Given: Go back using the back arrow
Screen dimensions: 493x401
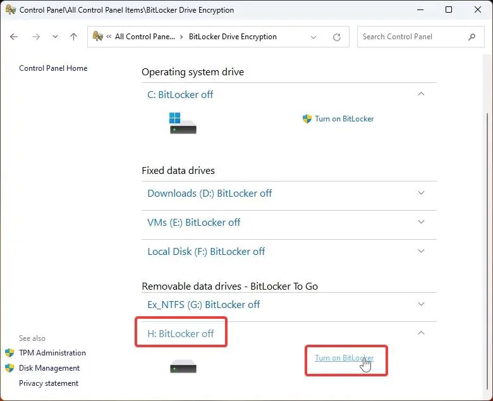Looking at the screenshot, I should 14,37.
